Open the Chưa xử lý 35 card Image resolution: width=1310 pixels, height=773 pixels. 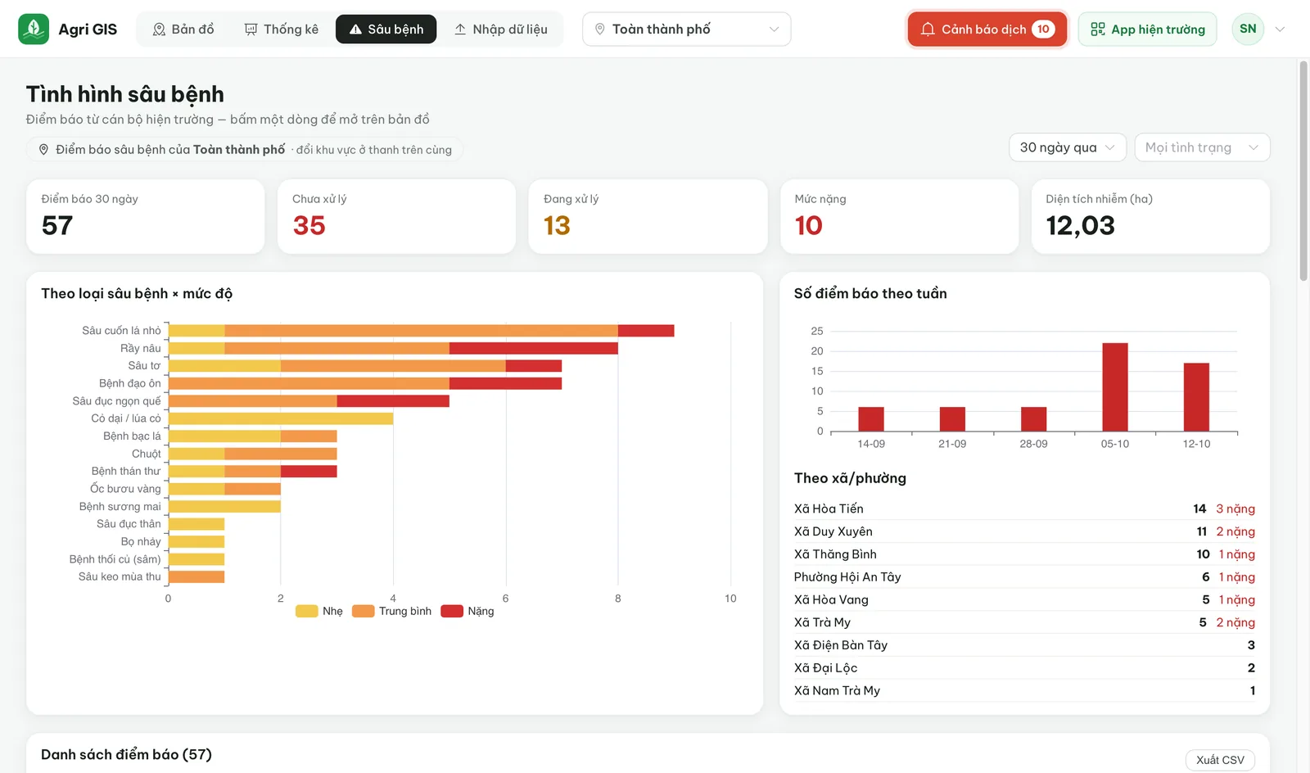[x=397, y=216]
